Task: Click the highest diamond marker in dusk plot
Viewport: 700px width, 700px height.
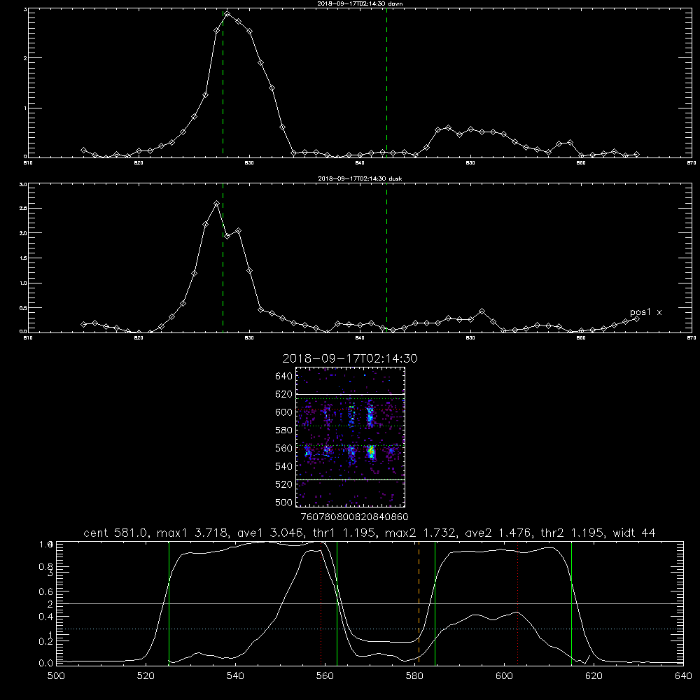Action: click(217, 203)
